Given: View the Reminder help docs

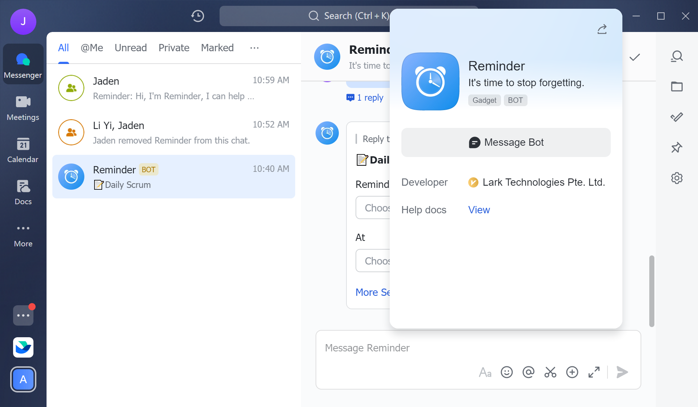Looking at the screenshot, I should 479,210.
